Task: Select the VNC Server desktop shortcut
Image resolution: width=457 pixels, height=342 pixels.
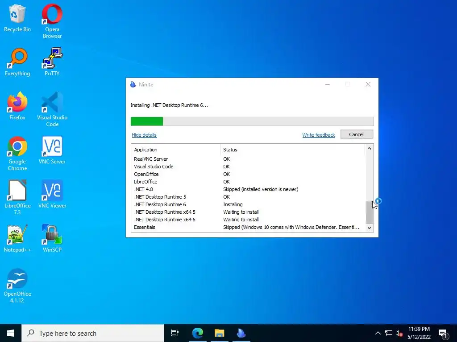Action: coord(52,151)
